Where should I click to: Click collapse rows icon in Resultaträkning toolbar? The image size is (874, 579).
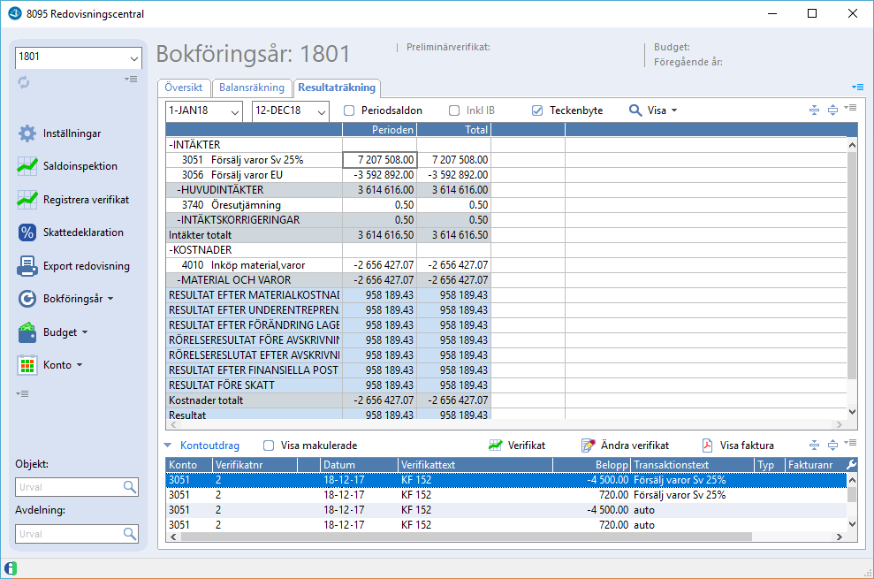pos(815,110)
